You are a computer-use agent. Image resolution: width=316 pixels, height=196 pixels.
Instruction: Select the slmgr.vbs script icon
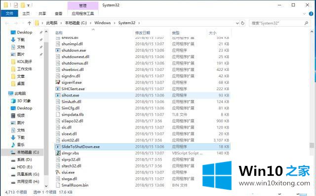[x=58, y=153]
